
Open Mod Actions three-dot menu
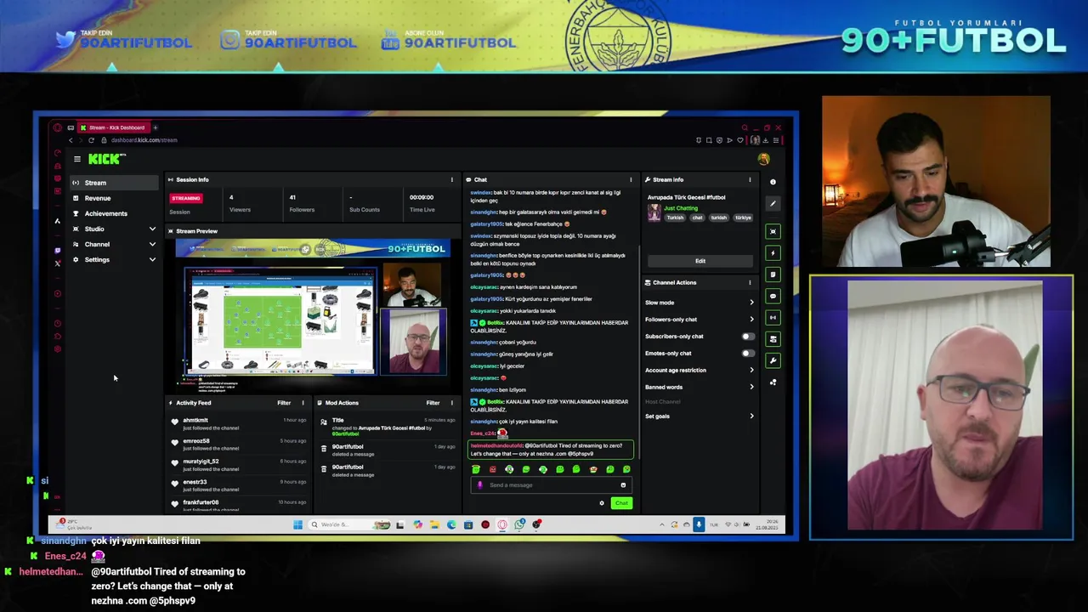(x=451, y=403)
